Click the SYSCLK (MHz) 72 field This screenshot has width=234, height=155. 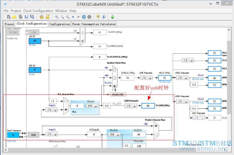(127, 78)
